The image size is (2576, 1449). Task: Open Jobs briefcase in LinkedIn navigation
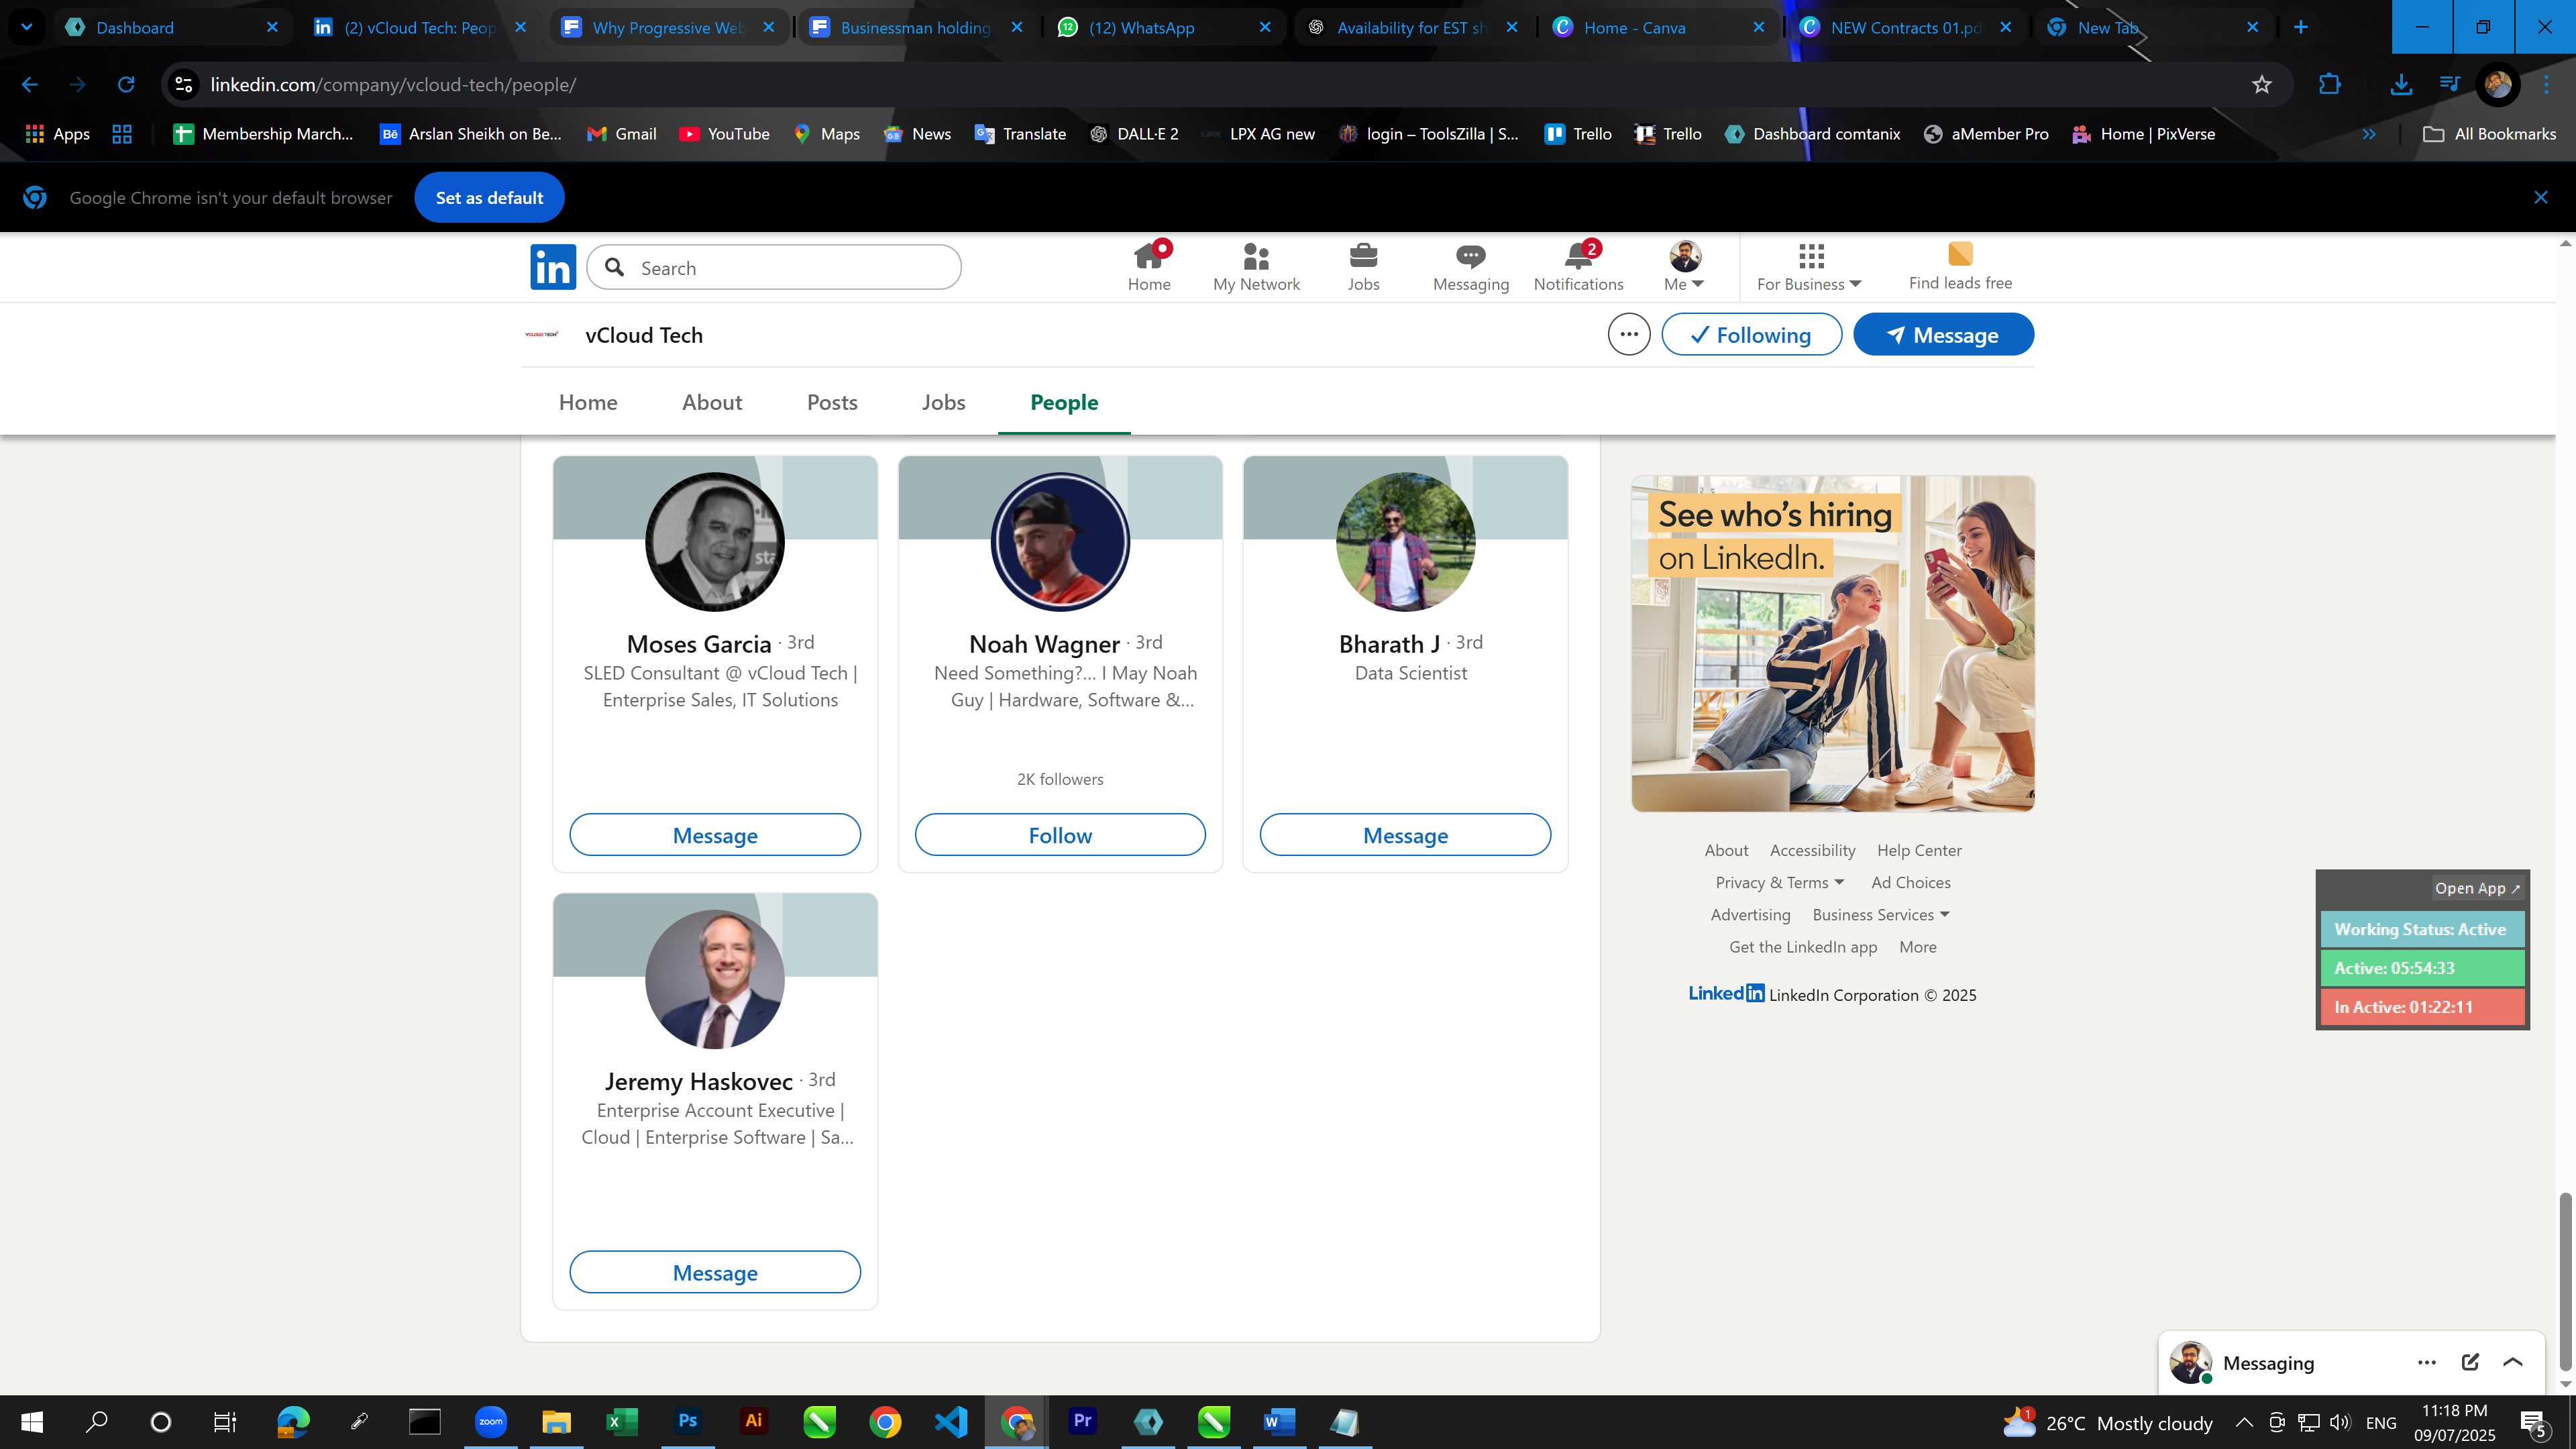[1363, 267]
